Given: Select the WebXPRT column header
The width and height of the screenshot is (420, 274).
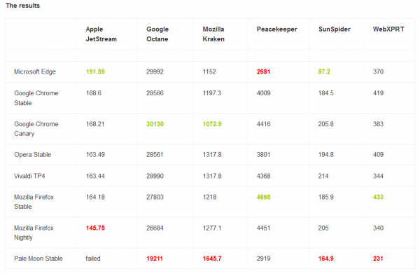Looking at the screenshot, I should pos(388,29).
